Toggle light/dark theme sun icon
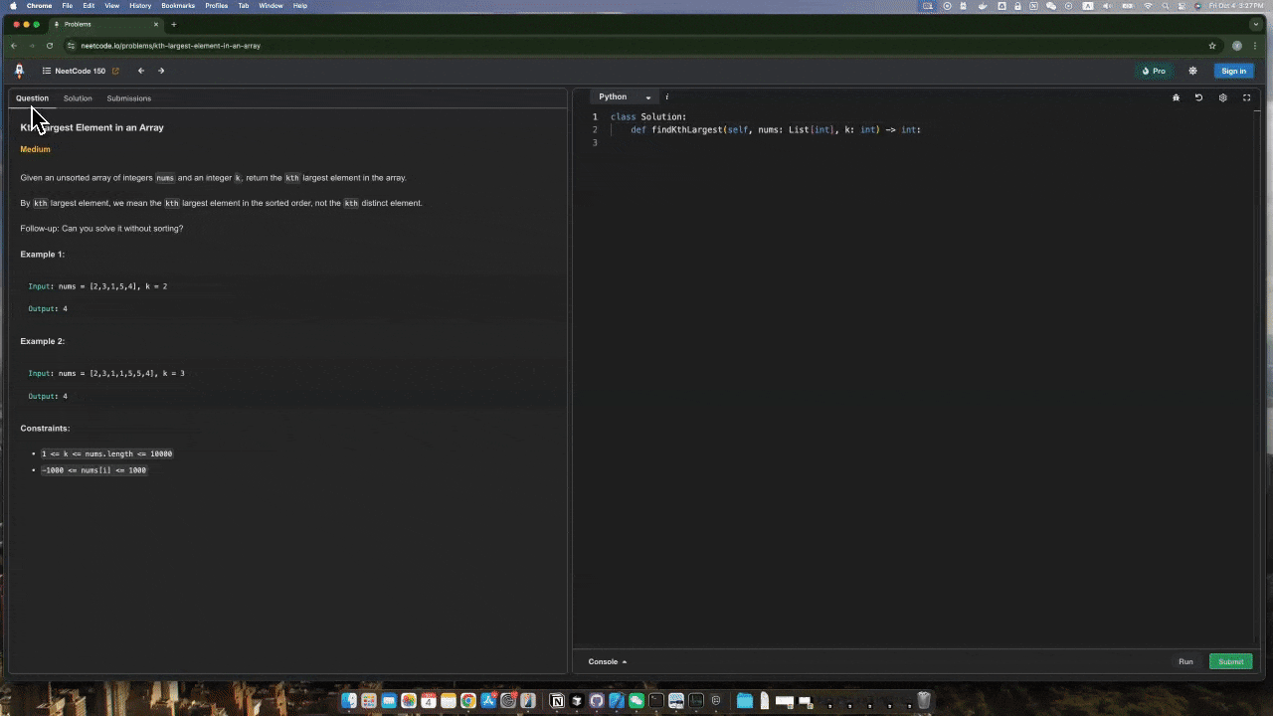The width and height of the screenshot is (1273, 716). point(1192,71)
